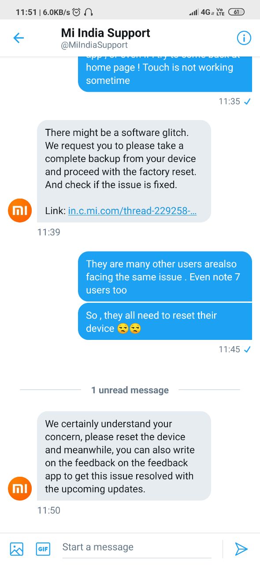Open the in.c.mi.com thread link
The width and height of the screenshot is (260, 565).
[x=132, y=211]
